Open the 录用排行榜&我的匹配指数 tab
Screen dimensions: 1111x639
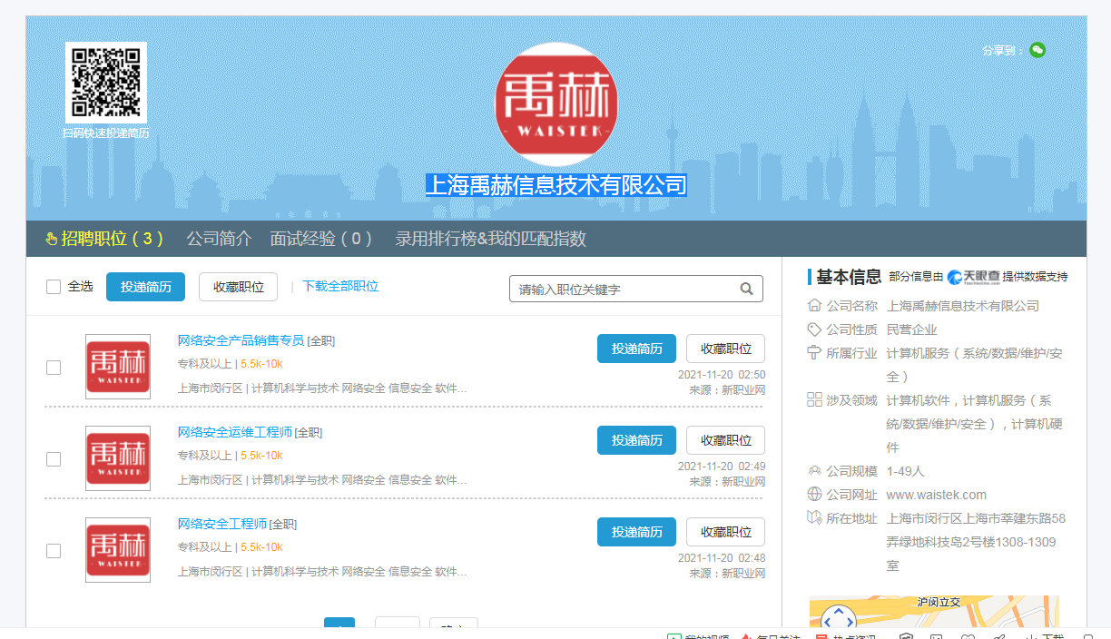point(490,239)
